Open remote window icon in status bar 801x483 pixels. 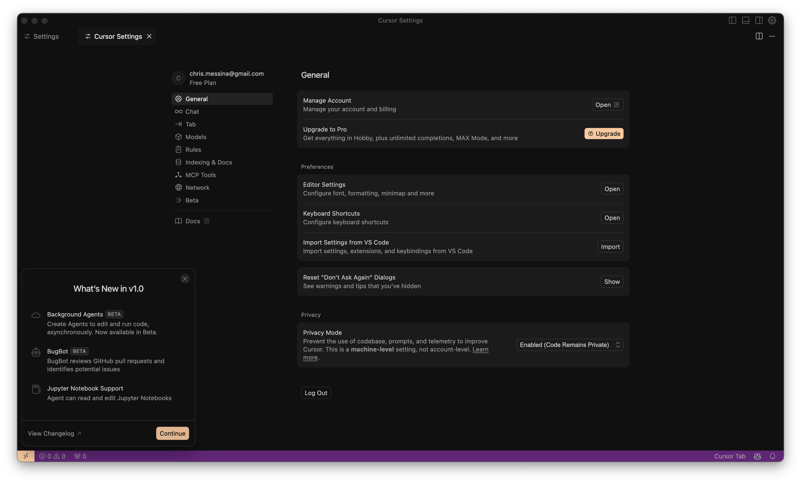tap(26, 456)
